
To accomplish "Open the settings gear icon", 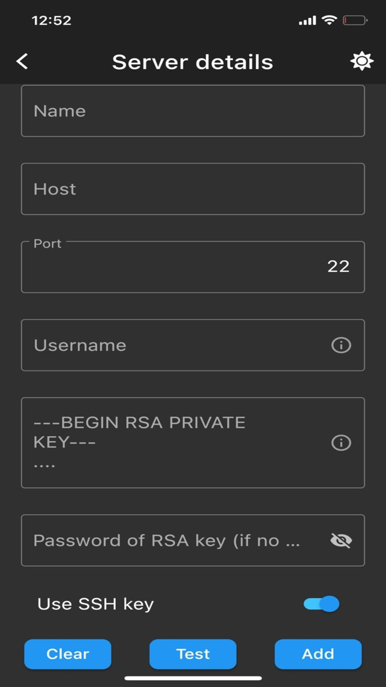I will coord(362,61).
